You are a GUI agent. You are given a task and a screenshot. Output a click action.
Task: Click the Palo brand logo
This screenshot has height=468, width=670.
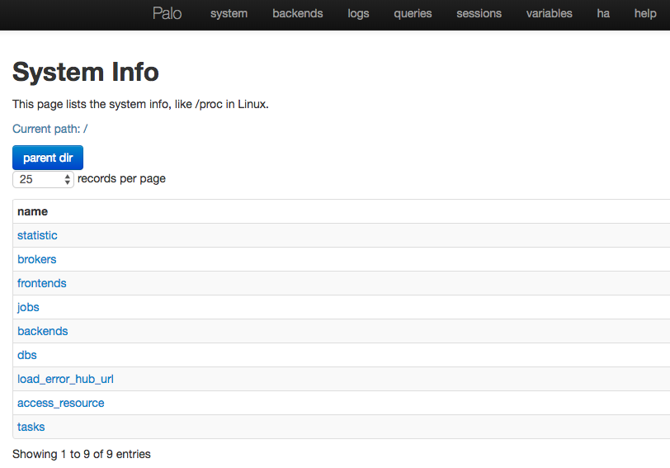(167, 13)
